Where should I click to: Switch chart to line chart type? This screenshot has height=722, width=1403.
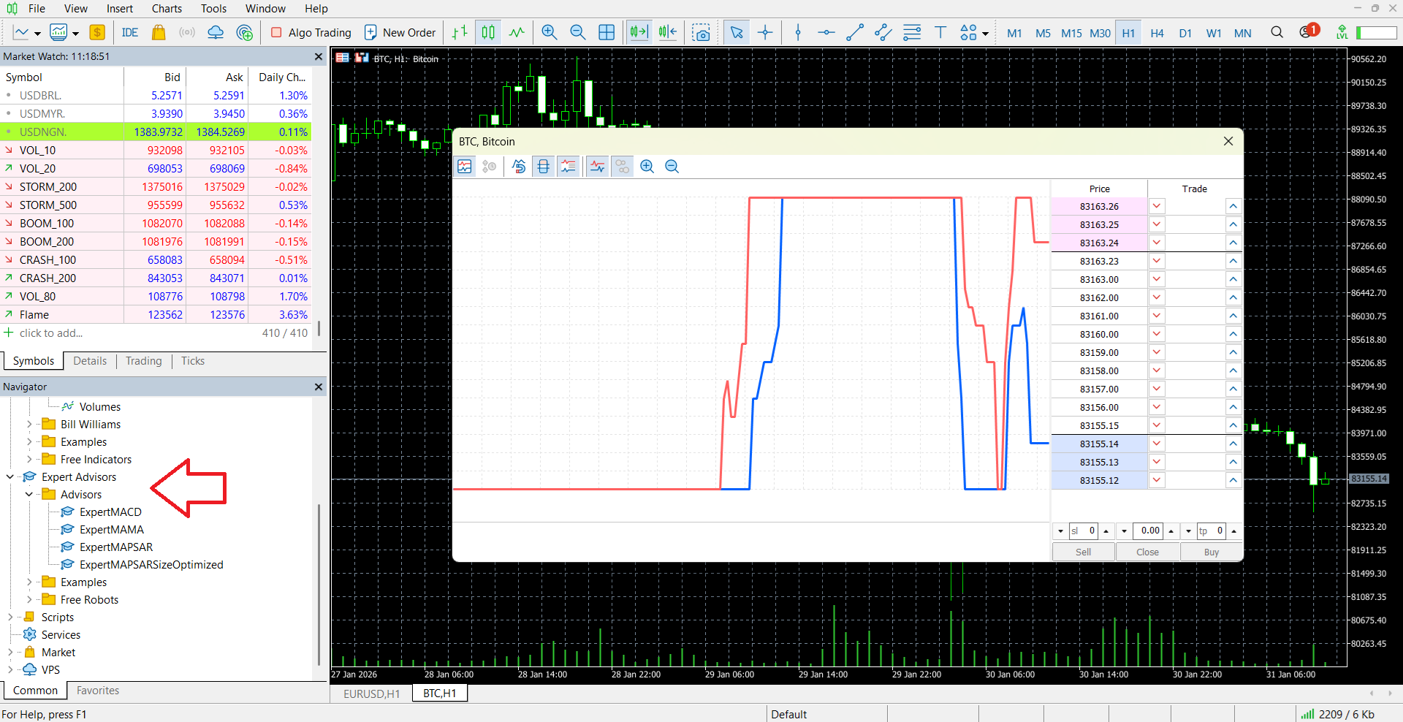[x=517, y=32]
